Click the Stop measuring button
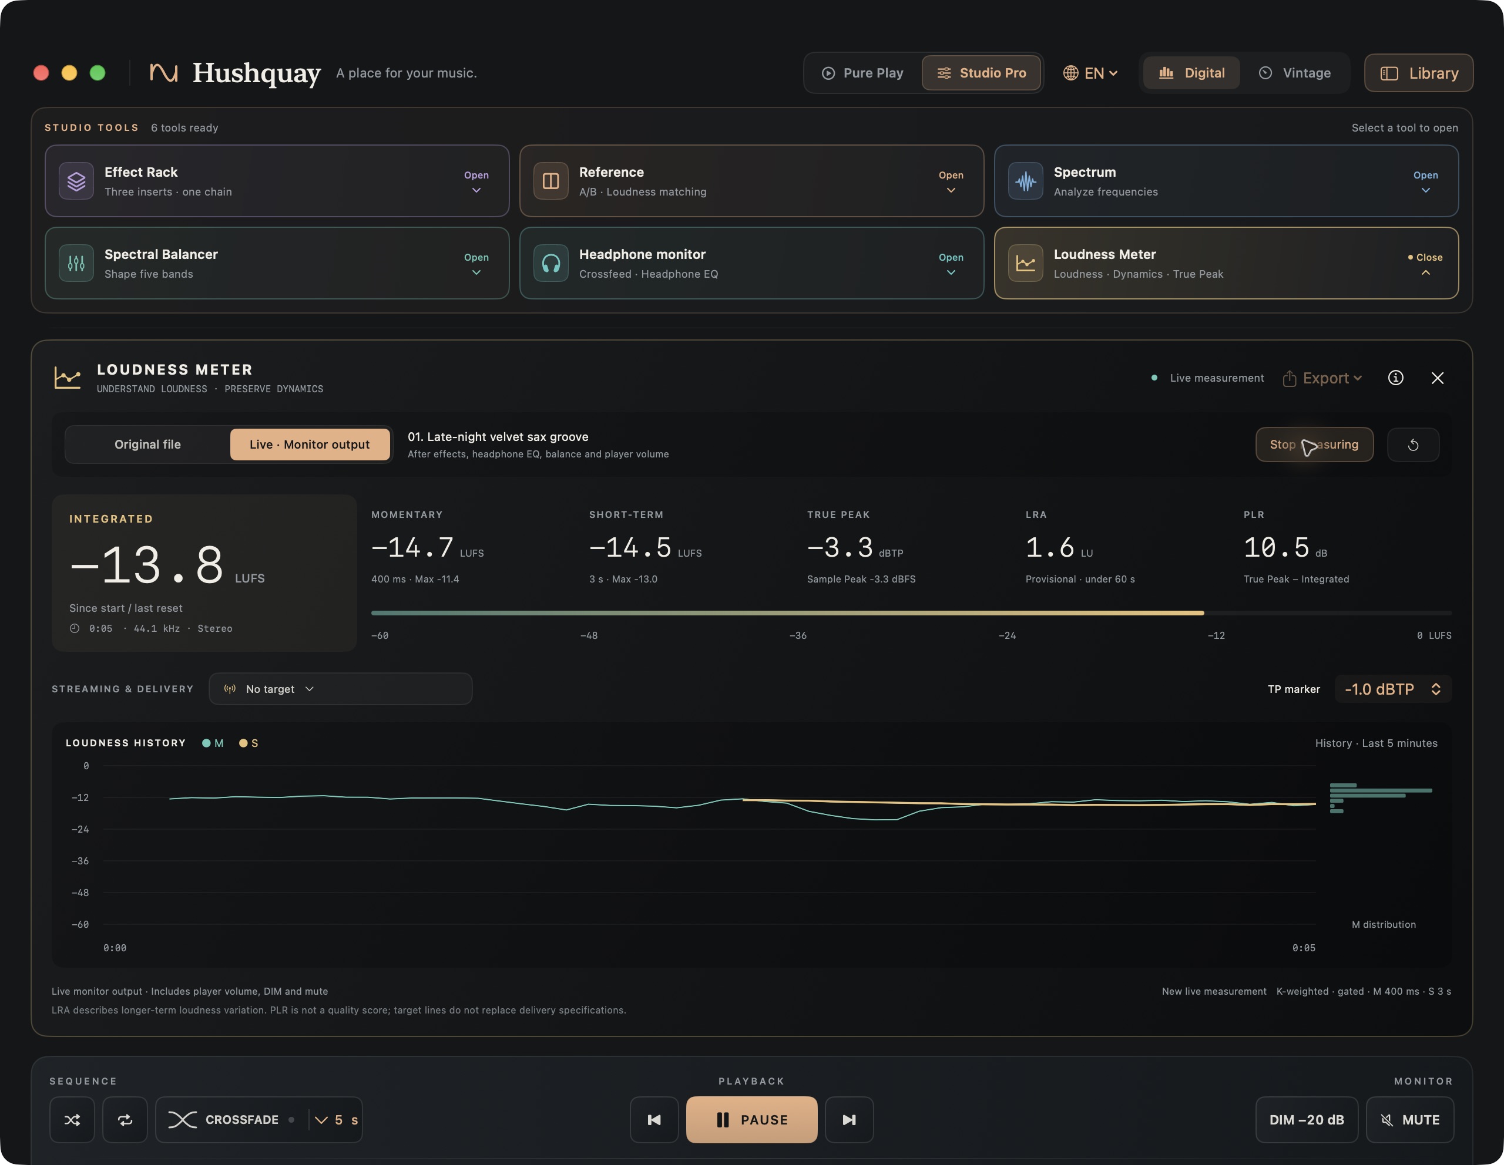The image size is (1504, 1165). pyautogui.click(x=1314, y=445)
